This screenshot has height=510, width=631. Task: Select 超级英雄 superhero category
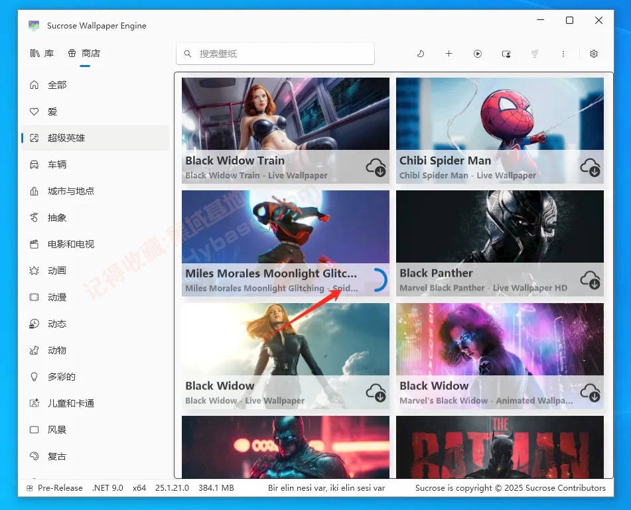96,138
